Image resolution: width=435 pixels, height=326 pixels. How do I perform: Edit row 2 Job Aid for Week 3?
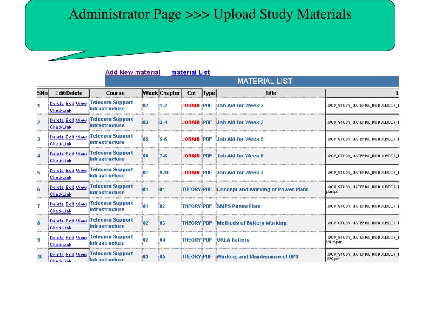point(70,120)
